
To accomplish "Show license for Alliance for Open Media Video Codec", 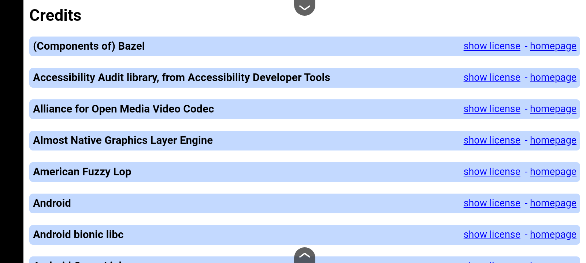I will pyautogui.click(x=492, y=109).
